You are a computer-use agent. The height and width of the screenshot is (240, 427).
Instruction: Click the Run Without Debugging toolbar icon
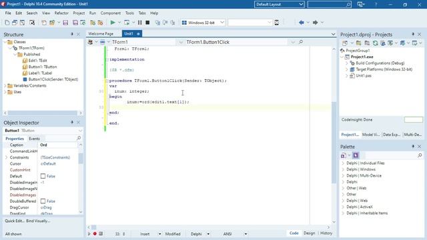click(127, 23)
